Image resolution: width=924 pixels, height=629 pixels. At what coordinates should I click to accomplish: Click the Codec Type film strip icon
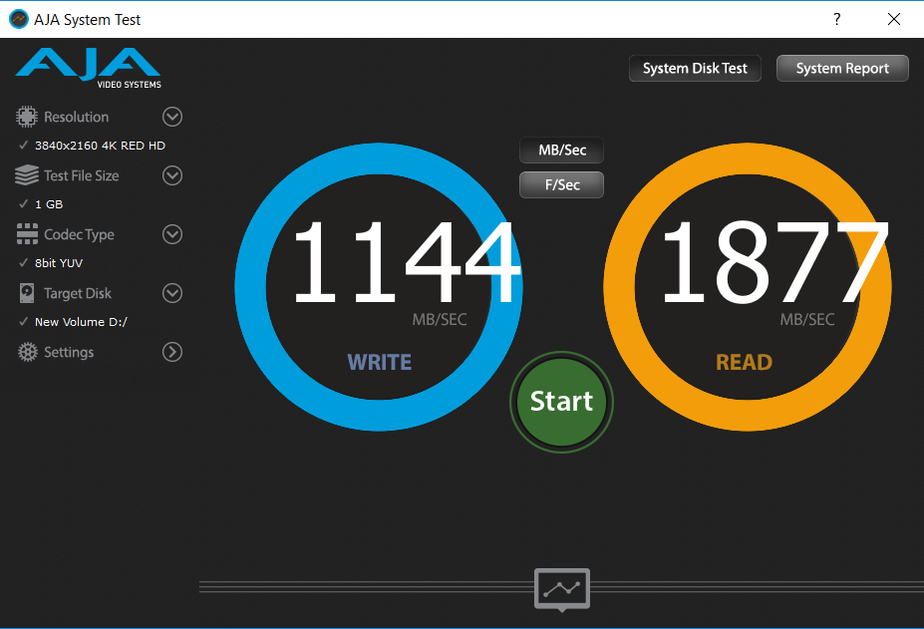pos(27,234)
